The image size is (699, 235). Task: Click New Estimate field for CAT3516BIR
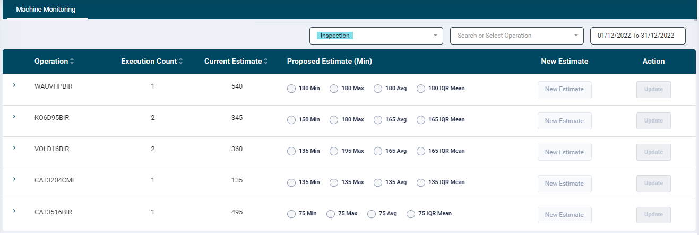coord(564,215)
